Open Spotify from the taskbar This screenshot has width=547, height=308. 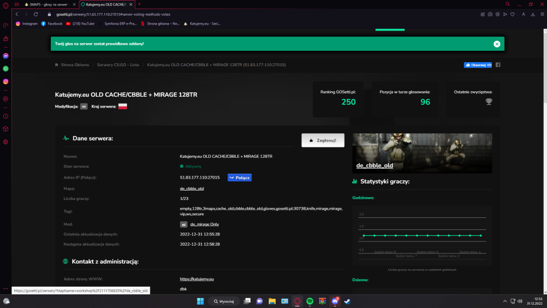tap(310, 301)
